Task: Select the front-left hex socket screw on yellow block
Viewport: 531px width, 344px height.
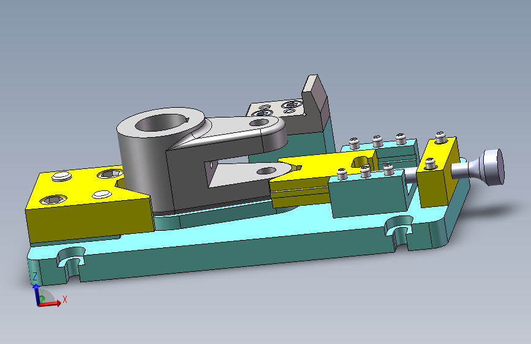Action: coord(53,200)
